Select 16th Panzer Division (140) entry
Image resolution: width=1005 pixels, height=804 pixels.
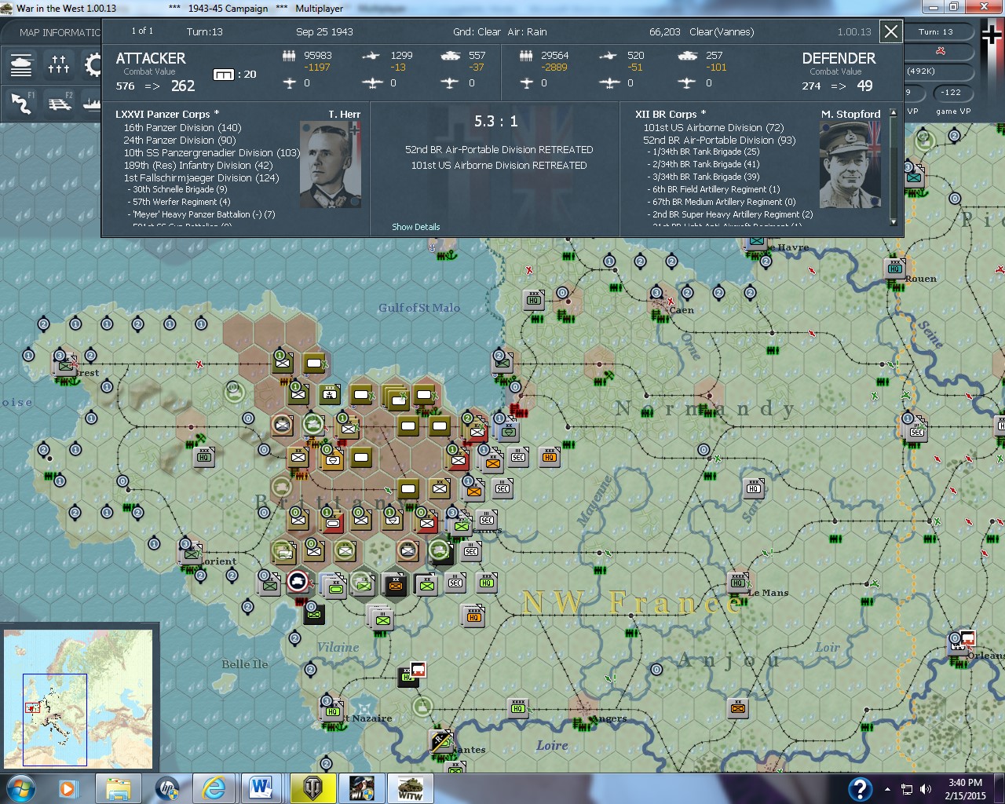[x=182, y=128]
